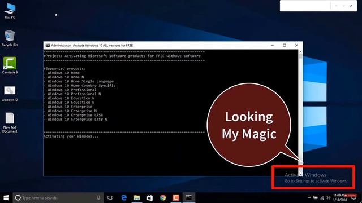
Task: Minimize the Administrator command window
Action: (273, 45)
